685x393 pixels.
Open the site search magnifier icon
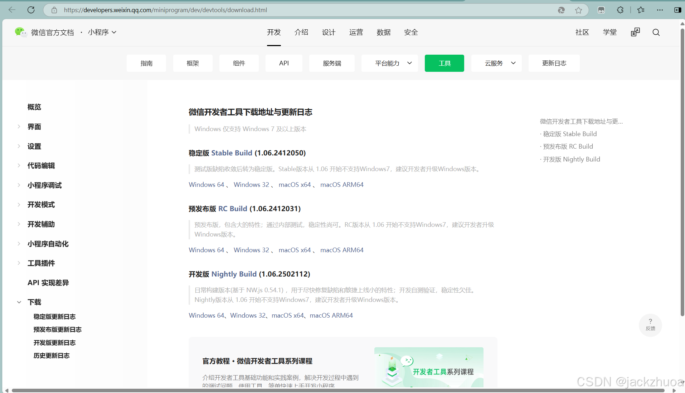(x=656, y=32)
